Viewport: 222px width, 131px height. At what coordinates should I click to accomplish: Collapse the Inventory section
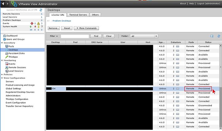[2, 43]
